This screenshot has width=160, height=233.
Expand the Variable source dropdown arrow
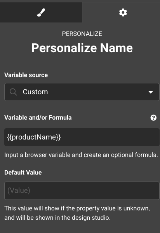coord(151,92)
